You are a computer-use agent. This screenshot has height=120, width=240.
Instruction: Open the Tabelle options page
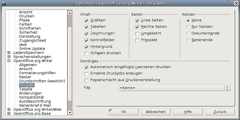[26, 89]
